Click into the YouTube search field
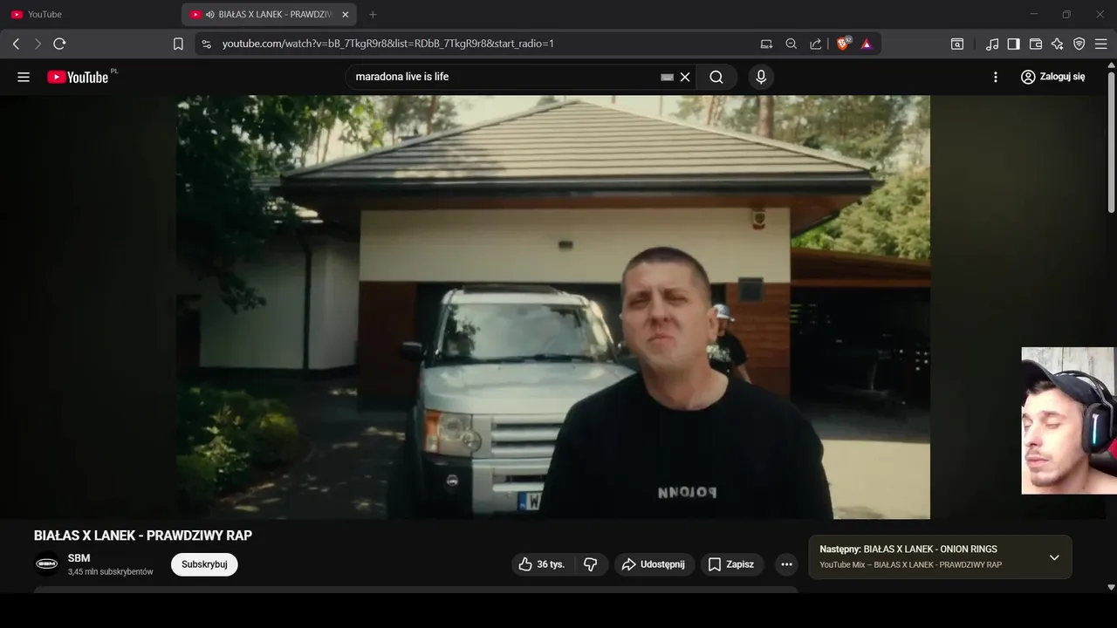Screen dimensions: 1117x628 pyautogui.click(x=504, y=77)
